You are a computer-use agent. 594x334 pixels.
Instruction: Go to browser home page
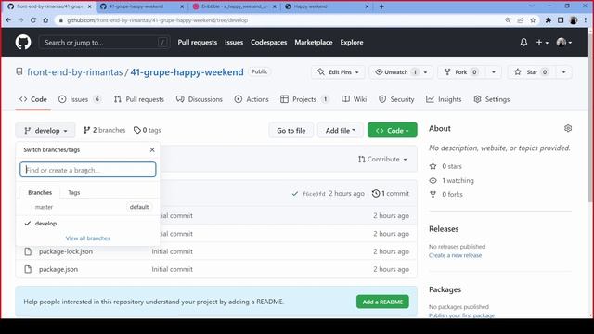pos(45,20)
